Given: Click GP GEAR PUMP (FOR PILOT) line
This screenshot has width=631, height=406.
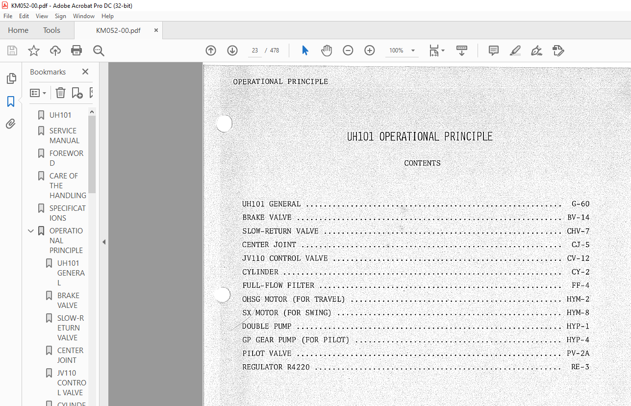Looking at the screenshot, I should pyautogui.click(x=416, y=340).
